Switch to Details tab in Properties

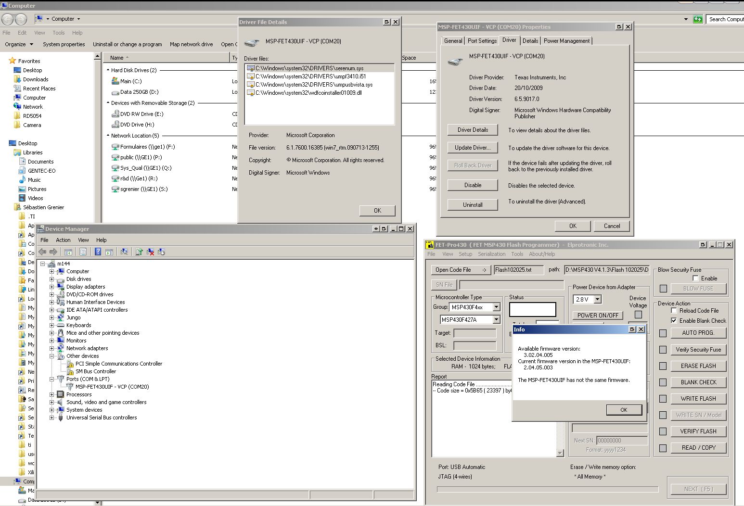click(530, 41)
